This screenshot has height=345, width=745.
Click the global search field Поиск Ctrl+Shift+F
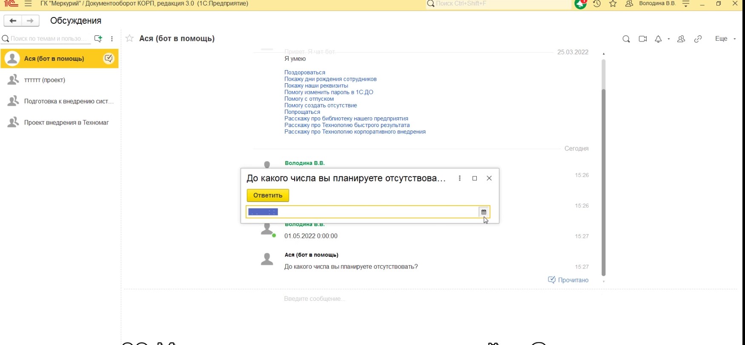498,4
